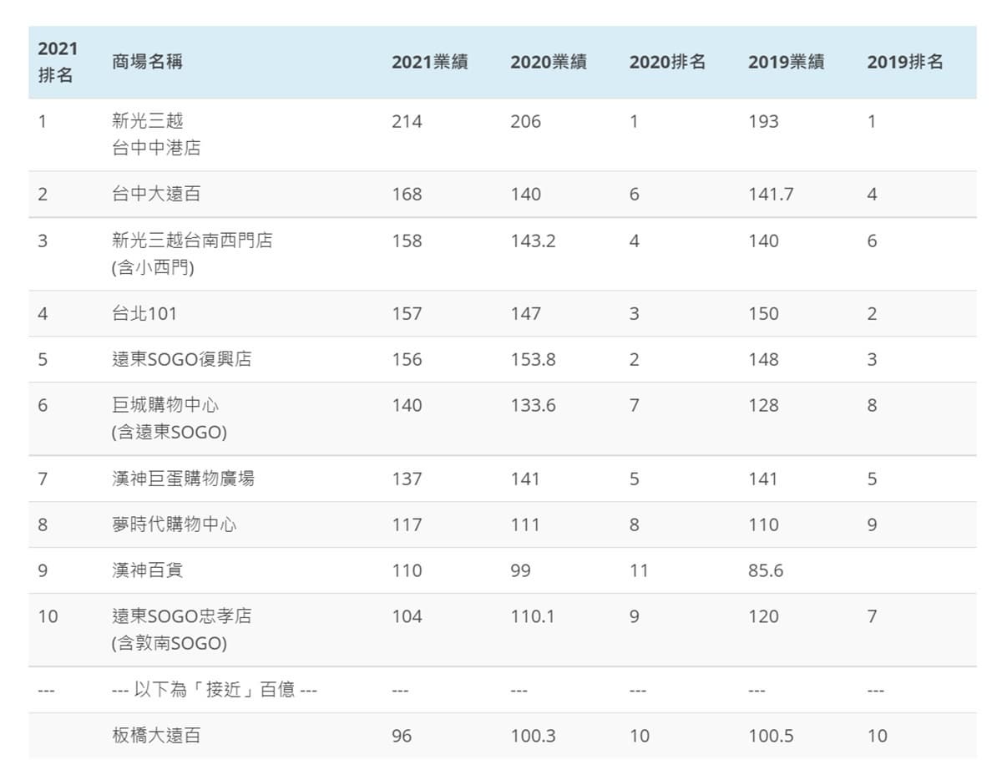The image size is (1002, 760).
Task: Click the 141.7 value in 台中大遠百 row
Action: tap(771, 194)
